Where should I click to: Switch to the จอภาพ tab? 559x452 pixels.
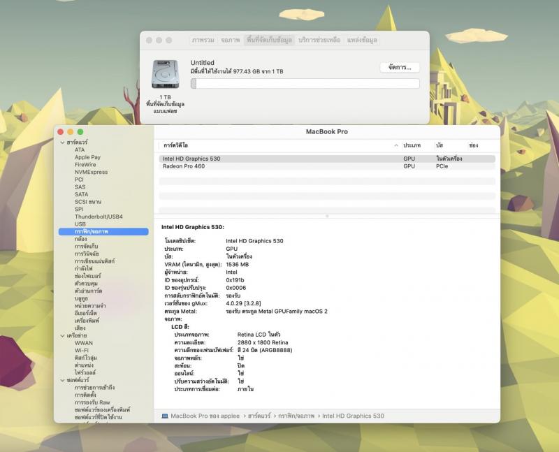click(231, 40)
